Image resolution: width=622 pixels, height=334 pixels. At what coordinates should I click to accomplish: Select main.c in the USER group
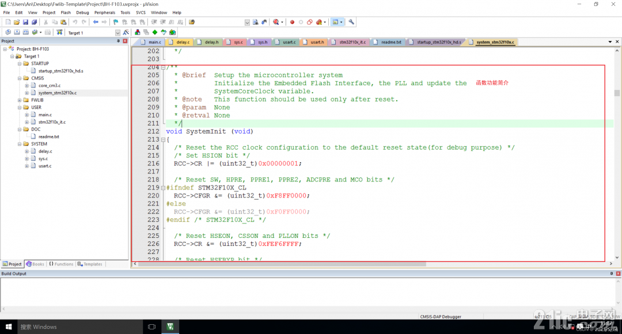tap(45, 115)
